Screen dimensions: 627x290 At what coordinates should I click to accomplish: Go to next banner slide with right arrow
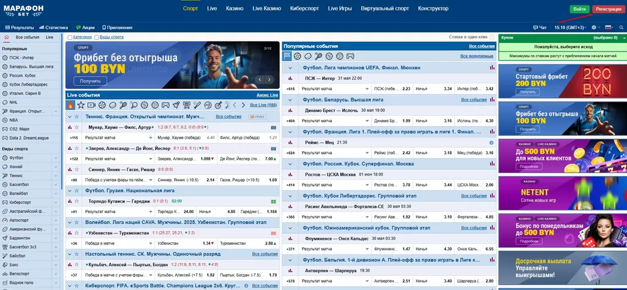coord(269,80)
